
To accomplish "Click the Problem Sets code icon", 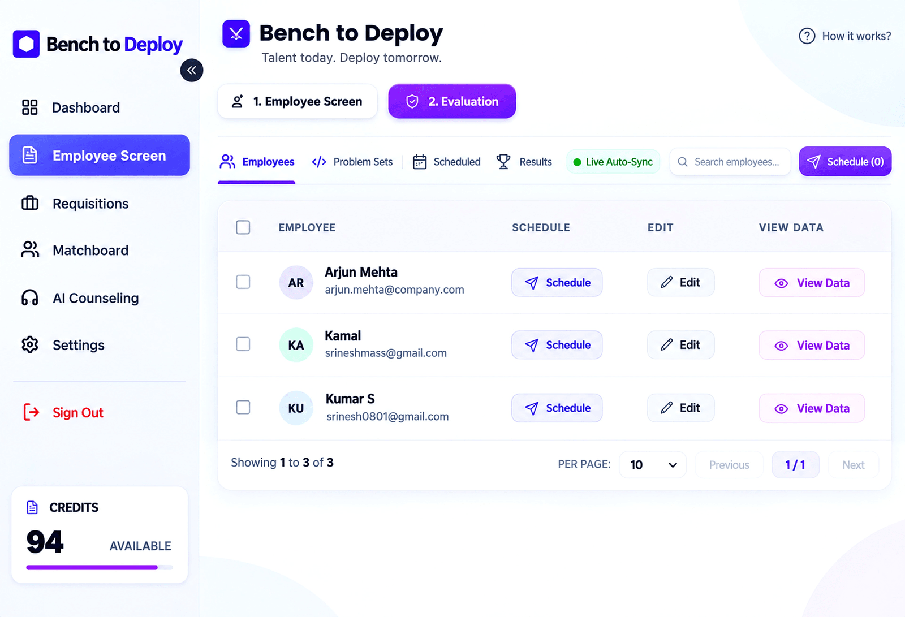I will pos(319,162).
